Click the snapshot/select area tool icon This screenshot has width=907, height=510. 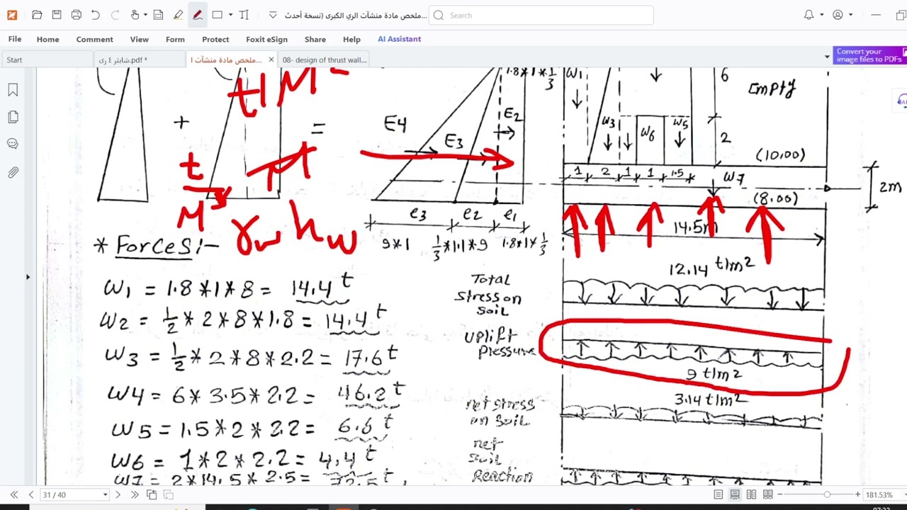[x=159, y=15]
